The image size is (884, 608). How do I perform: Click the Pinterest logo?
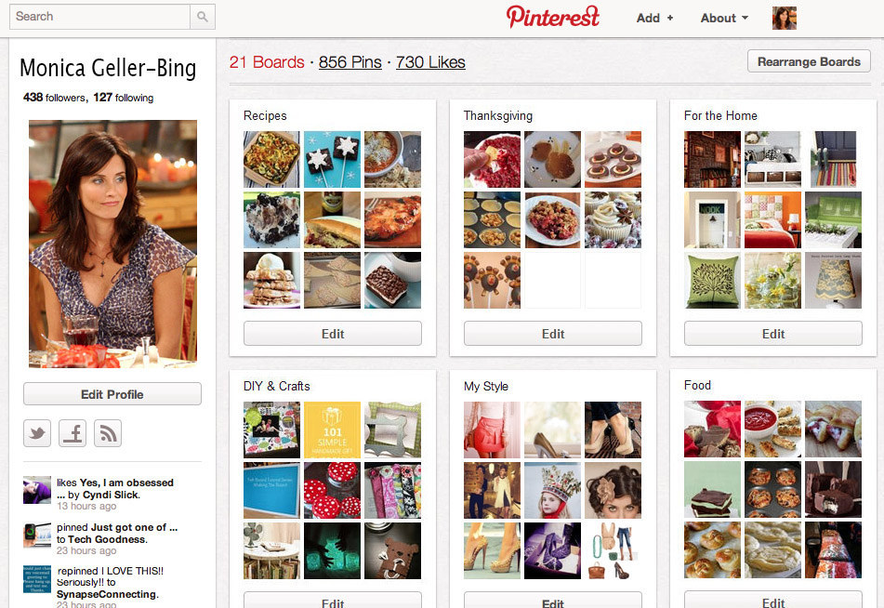click(x=552, y=17)
